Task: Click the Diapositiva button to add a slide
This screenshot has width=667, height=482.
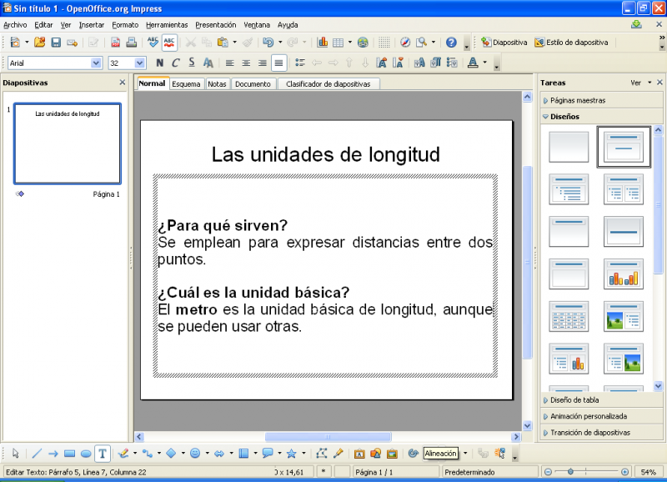Action: [504, 43]
